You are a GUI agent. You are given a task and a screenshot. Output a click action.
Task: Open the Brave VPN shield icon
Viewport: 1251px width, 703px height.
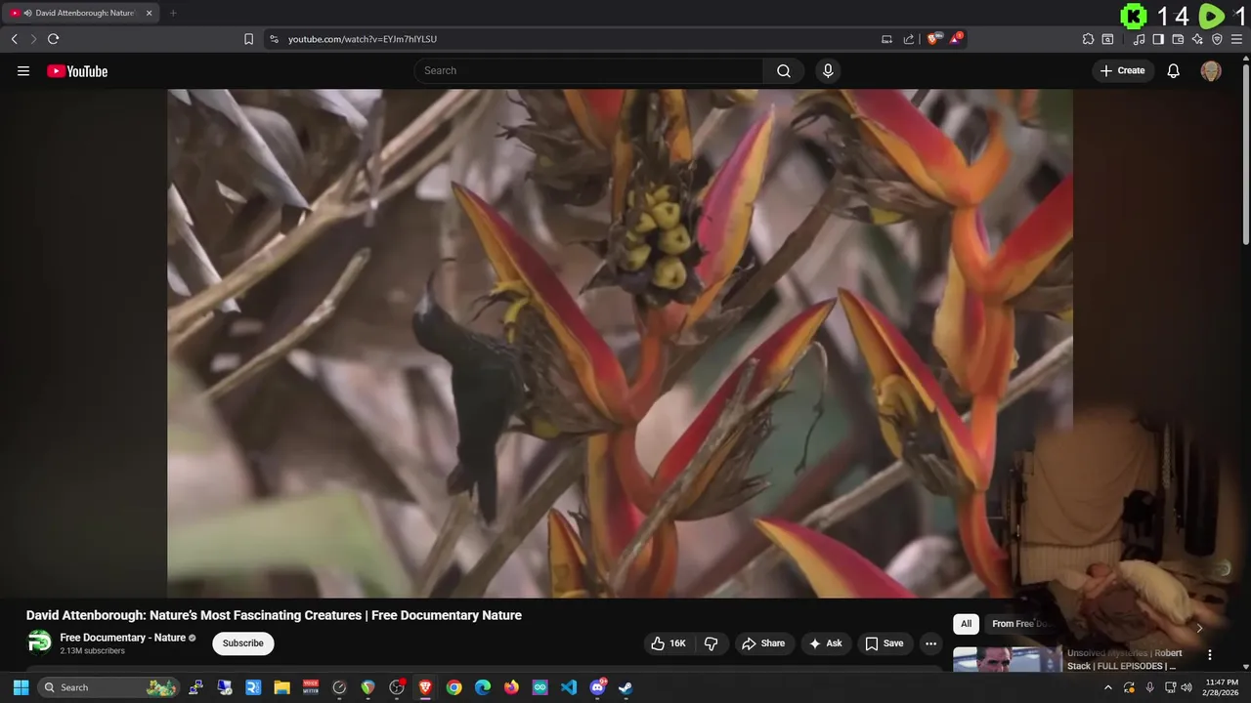point(1217,39)
